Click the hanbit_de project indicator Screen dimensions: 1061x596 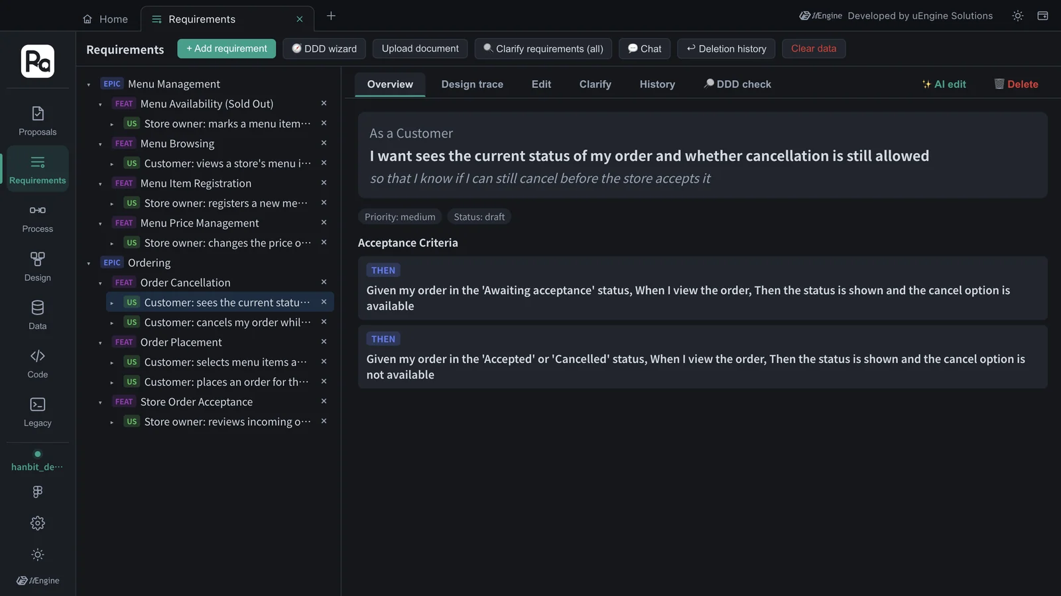coord(37,461)
